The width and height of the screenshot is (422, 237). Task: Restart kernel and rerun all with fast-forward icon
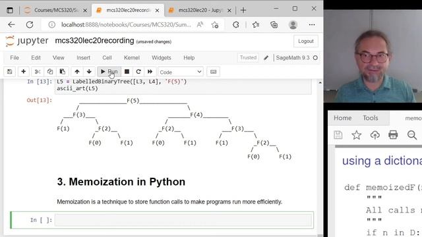[150, 72]
